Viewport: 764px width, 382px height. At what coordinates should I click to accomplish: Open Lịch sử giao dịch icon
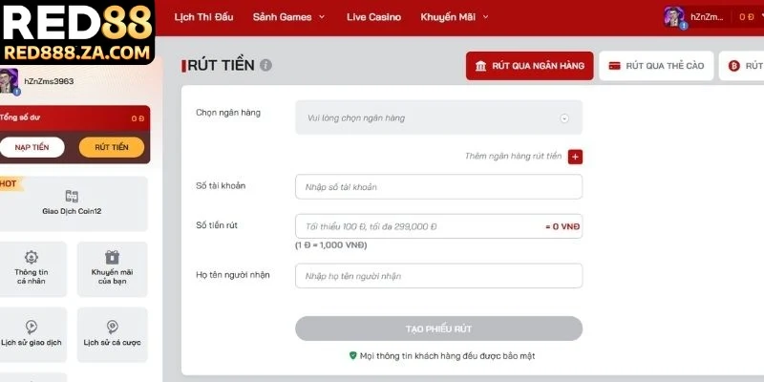32,327
